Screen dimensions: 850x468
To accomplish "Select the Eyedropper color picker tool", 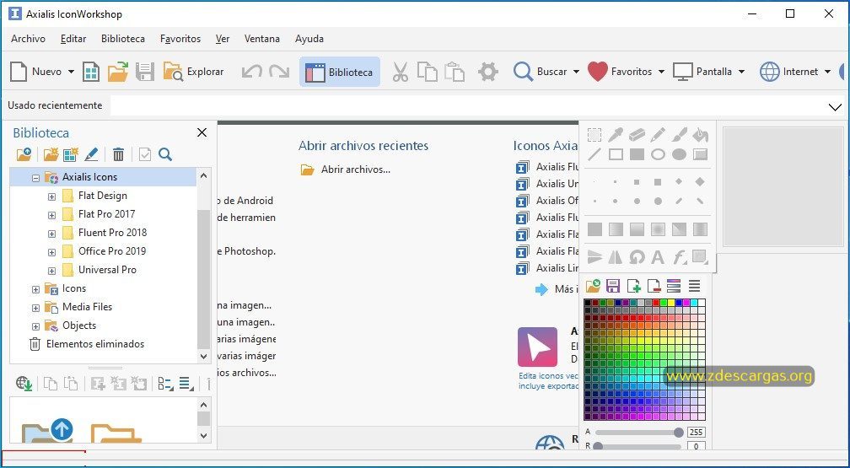I will click(616, 134).
